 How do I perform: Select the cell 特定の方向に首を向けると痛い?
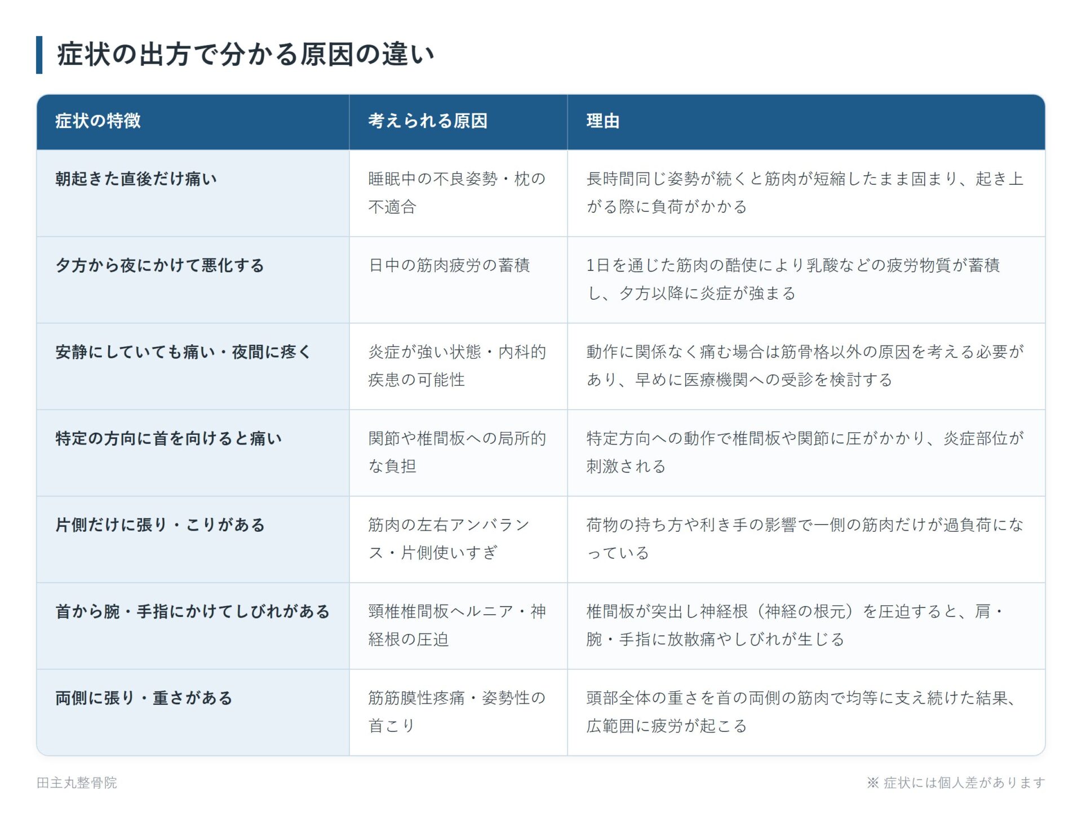click(193, 453)
